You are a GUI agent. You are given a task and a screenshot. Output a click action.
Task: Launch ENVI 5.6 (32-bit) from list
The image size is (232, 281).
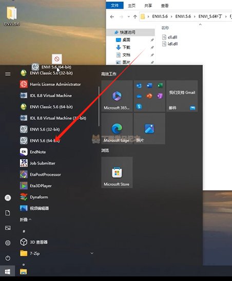point(40,129)
